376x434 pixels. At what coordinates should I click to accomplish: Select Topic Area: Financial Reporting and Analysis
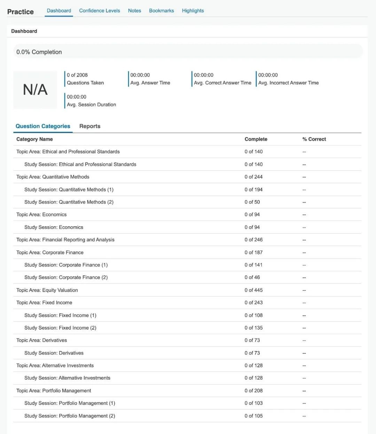click(65, 240)
